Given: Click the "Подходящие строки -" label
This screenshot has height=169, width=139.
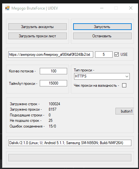Looking at the screenshot, I should click(x=27, y=115).
